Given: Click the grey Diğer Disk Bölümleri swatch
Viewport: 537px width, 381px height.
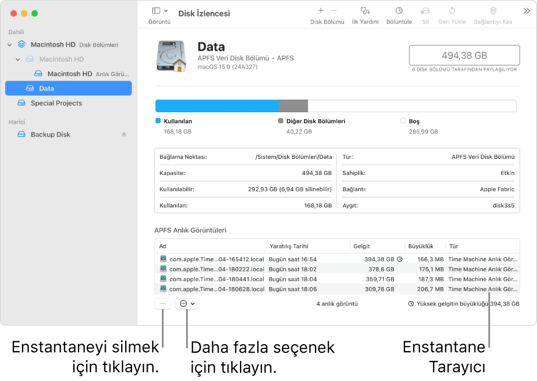Looking at the screenshot, I should (x=280, y=121).
